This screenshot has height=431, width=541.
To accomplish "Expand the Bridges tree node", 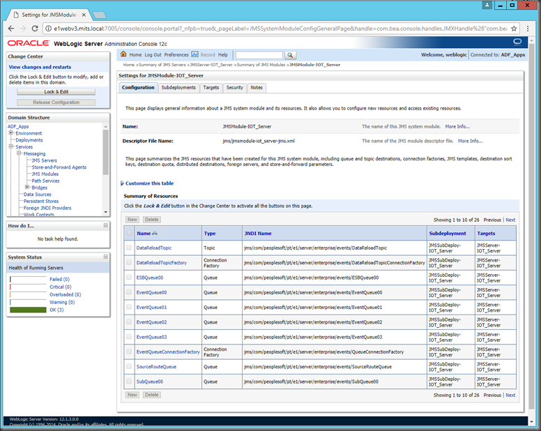I will pyautogui.click(x=27, y=187).
